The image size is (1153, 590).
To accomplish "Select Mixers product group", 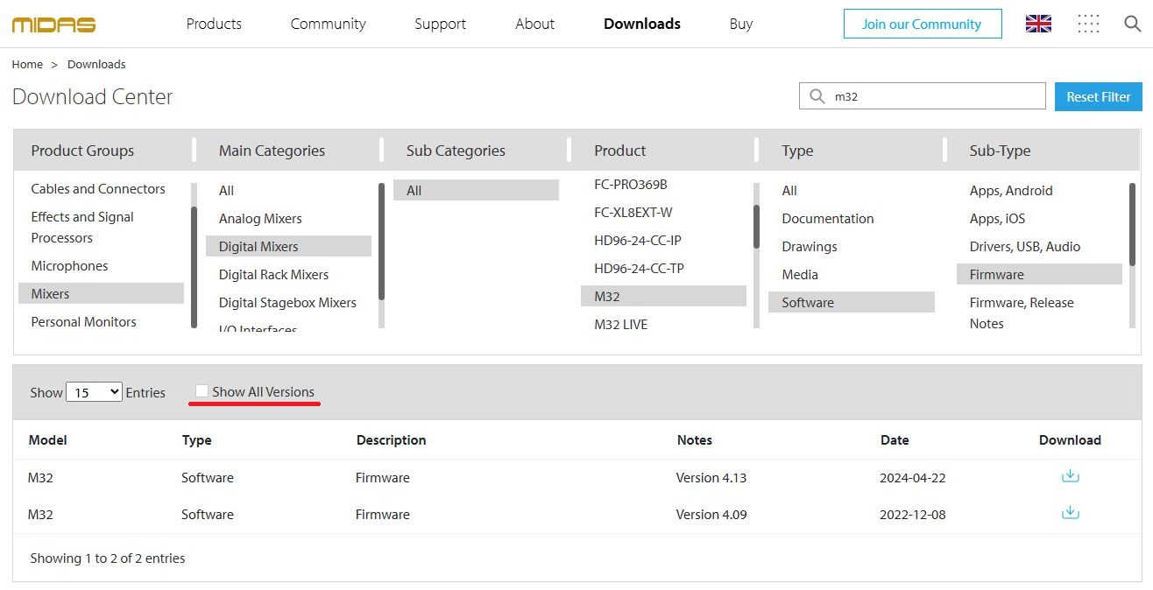I will [x=101, y=293].
